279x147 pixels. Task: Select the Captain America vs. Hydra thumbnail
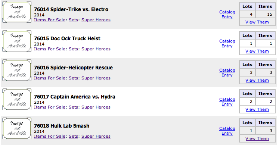tap(17, 99)
